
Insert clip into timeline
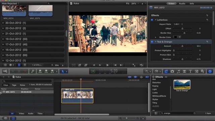pos(46,71)
